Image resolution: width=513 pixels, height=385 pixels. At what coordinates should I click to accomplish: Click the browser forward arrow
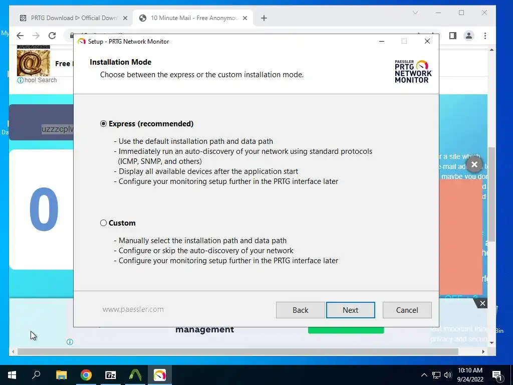click(36, 36)
